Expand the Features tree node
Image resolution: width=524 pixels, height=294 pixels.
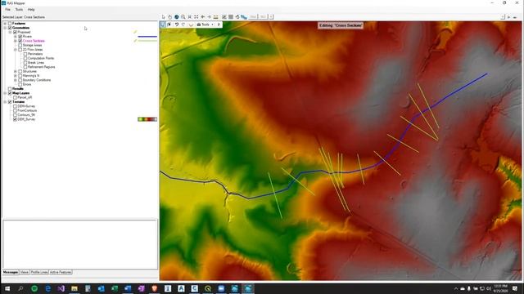tap(5, 24)
